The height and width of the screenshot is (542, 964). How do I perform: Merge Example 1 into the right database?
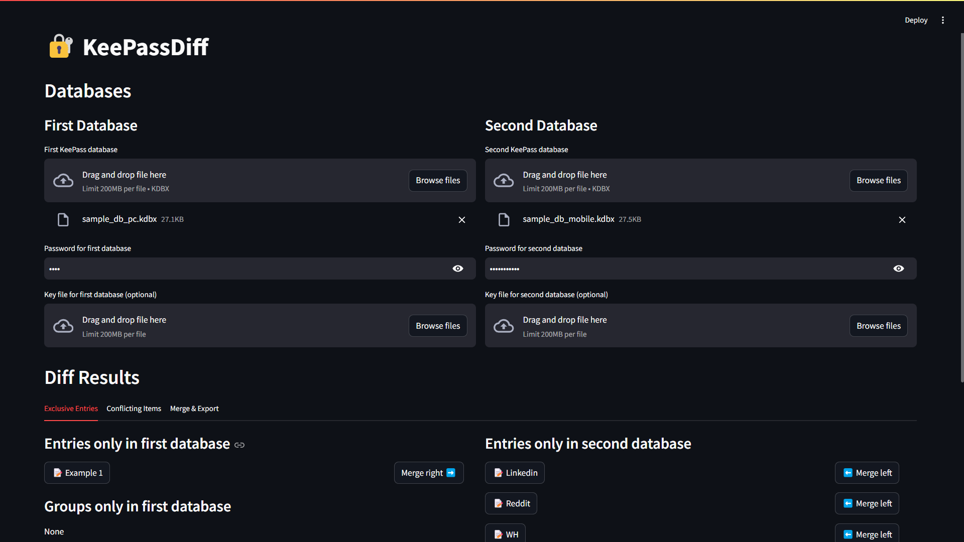click(x=428, y=473)
